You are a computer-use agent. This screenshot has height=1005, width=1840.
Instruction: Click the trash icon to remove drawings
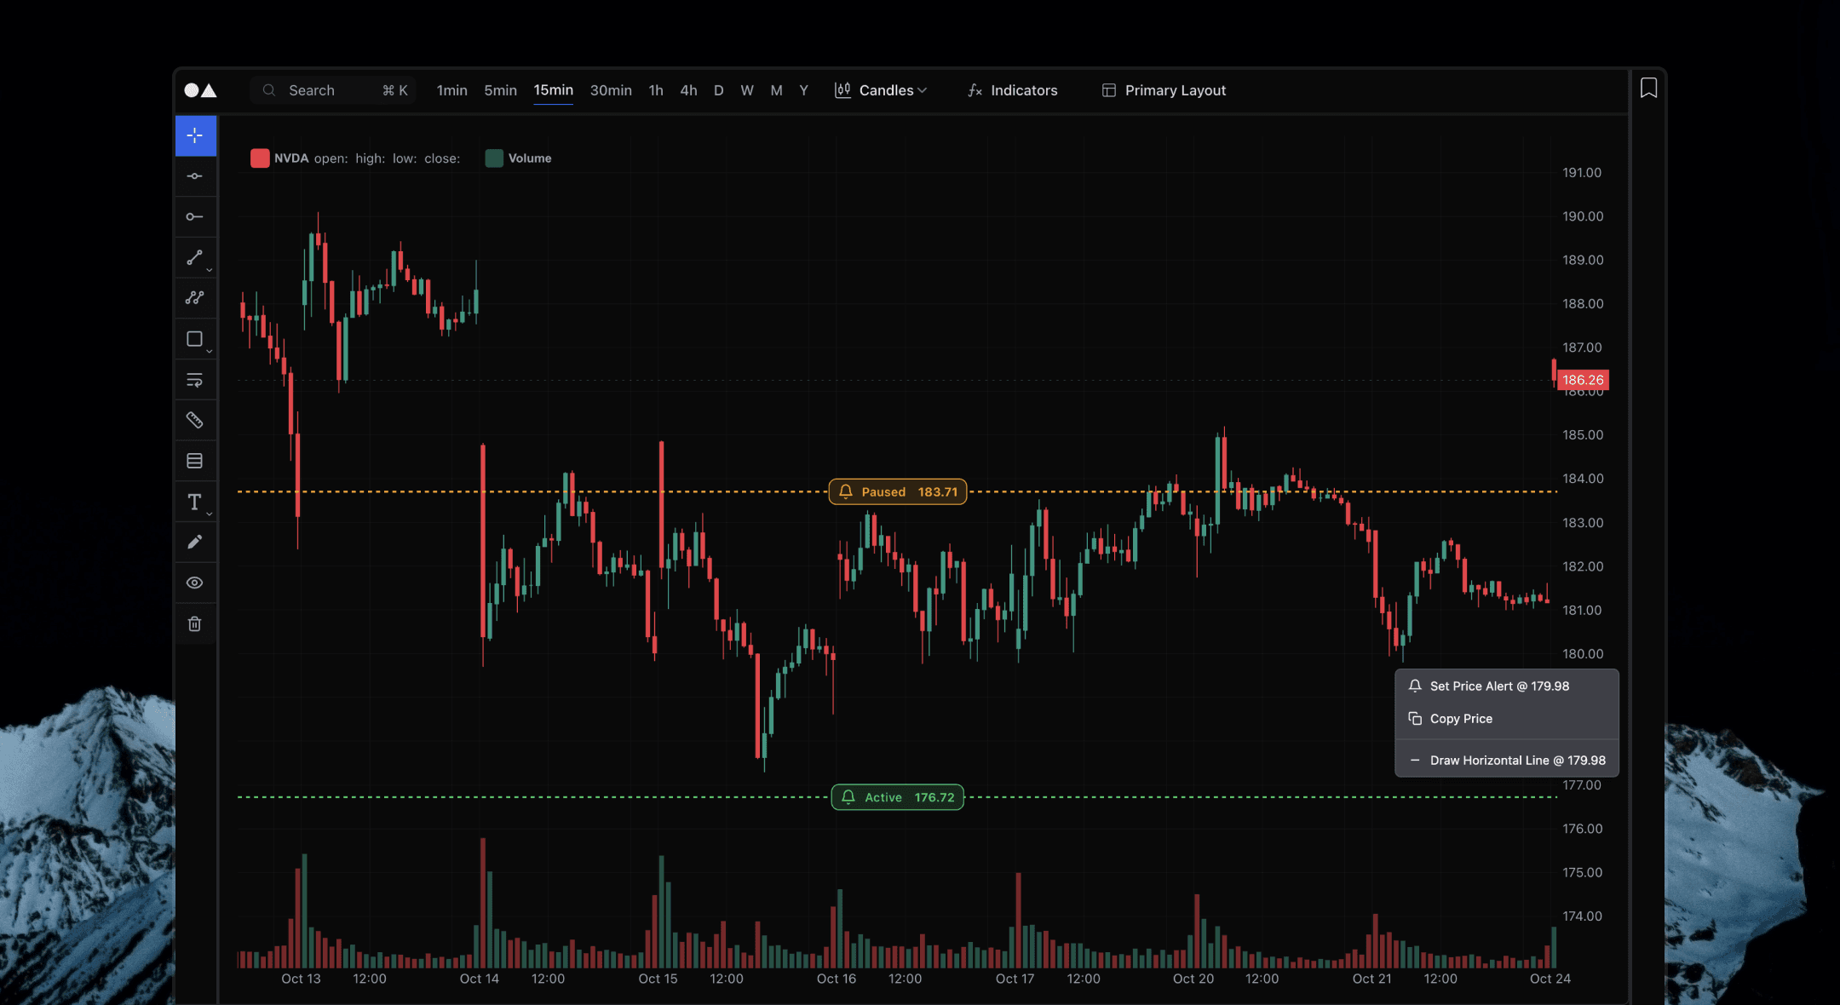click(195, 624)
